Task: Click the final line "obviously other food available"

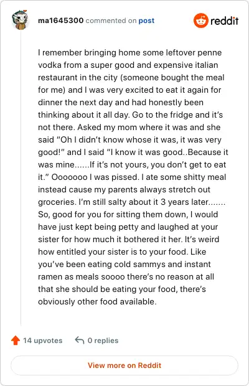Action: click(97, 301)
